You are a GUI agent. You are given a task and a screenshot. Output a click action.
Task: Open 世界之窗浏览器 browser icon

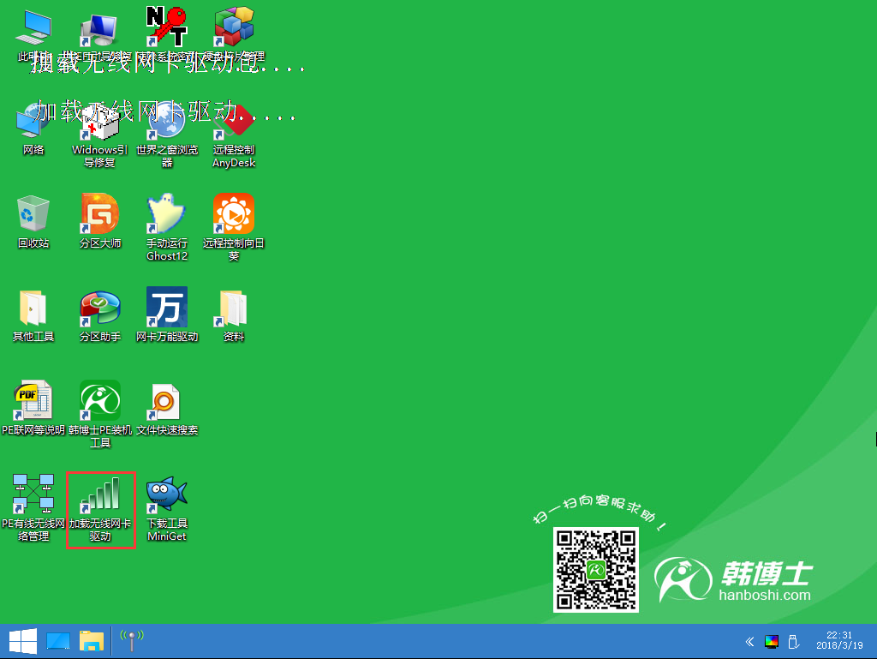pos(167,122)
